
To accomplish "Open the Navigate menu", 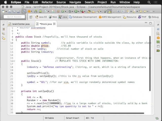I will pyautogui.click(x=75, y=2).
